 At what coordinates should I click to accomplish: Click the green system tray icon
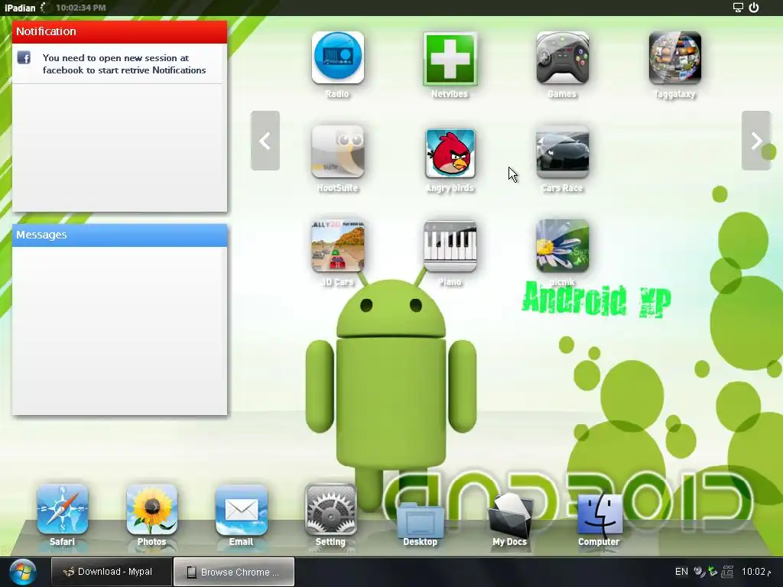click(713, 572)
